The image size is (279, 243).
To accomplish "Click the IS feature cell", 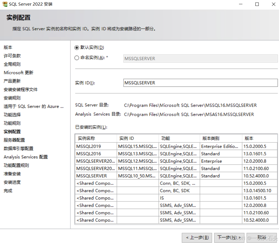I will (x=179, y=198).
